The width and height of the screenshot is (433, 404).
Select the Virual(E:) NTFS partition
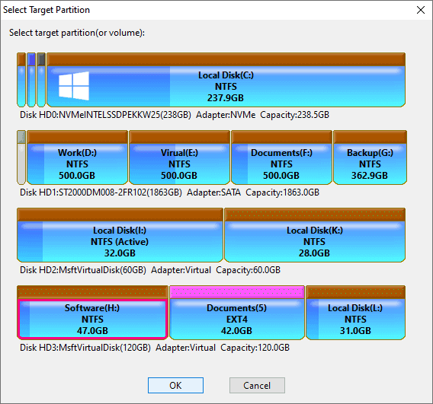click(179, 157)
